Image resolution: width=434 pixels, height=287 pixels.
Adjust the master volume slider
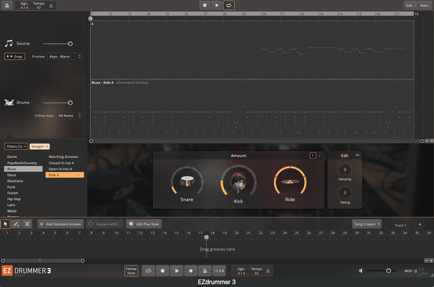(388, 271)
